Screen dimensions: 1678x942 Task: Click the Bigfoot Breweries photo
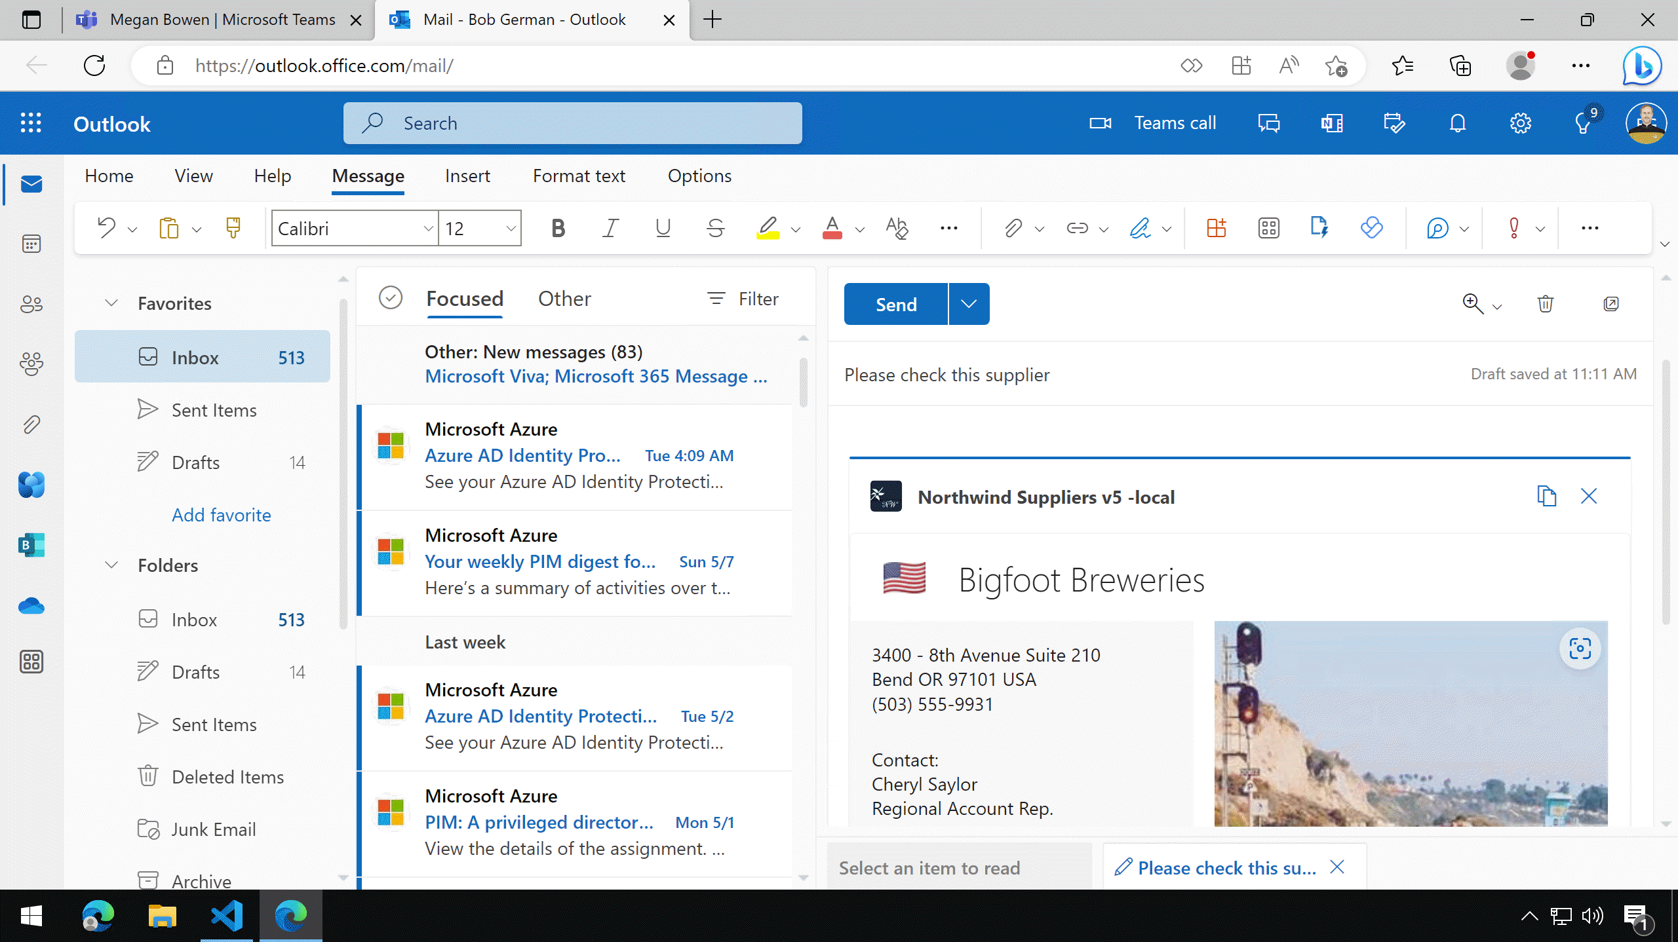coord(1411,723)
